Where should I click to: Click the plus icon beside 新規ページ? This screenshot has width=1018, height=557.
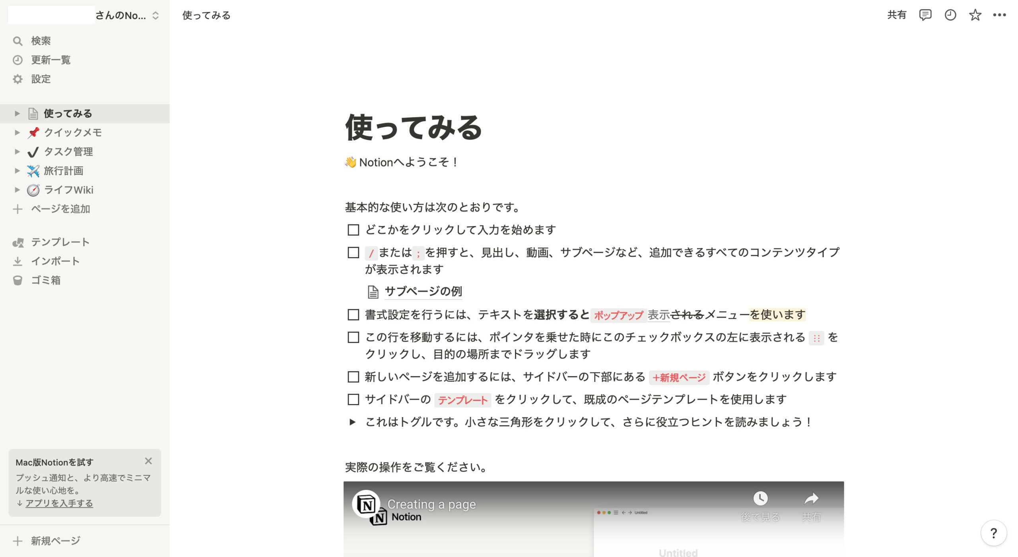click(17, 541)
